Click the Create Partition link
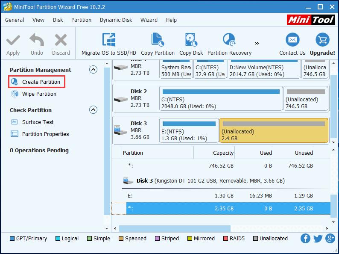This screenshot has width=339, height=254. click(x=41, y=82)
